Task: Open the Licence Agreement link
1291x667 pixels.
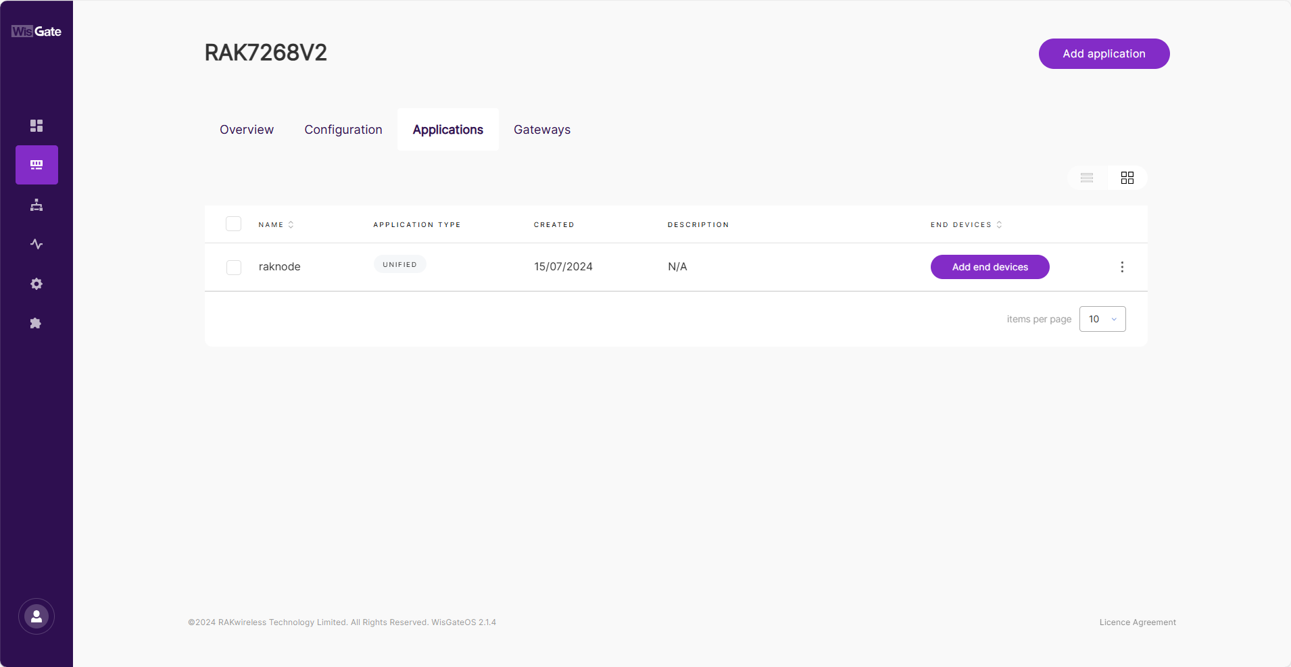Action: click(x=1138, y=622)
